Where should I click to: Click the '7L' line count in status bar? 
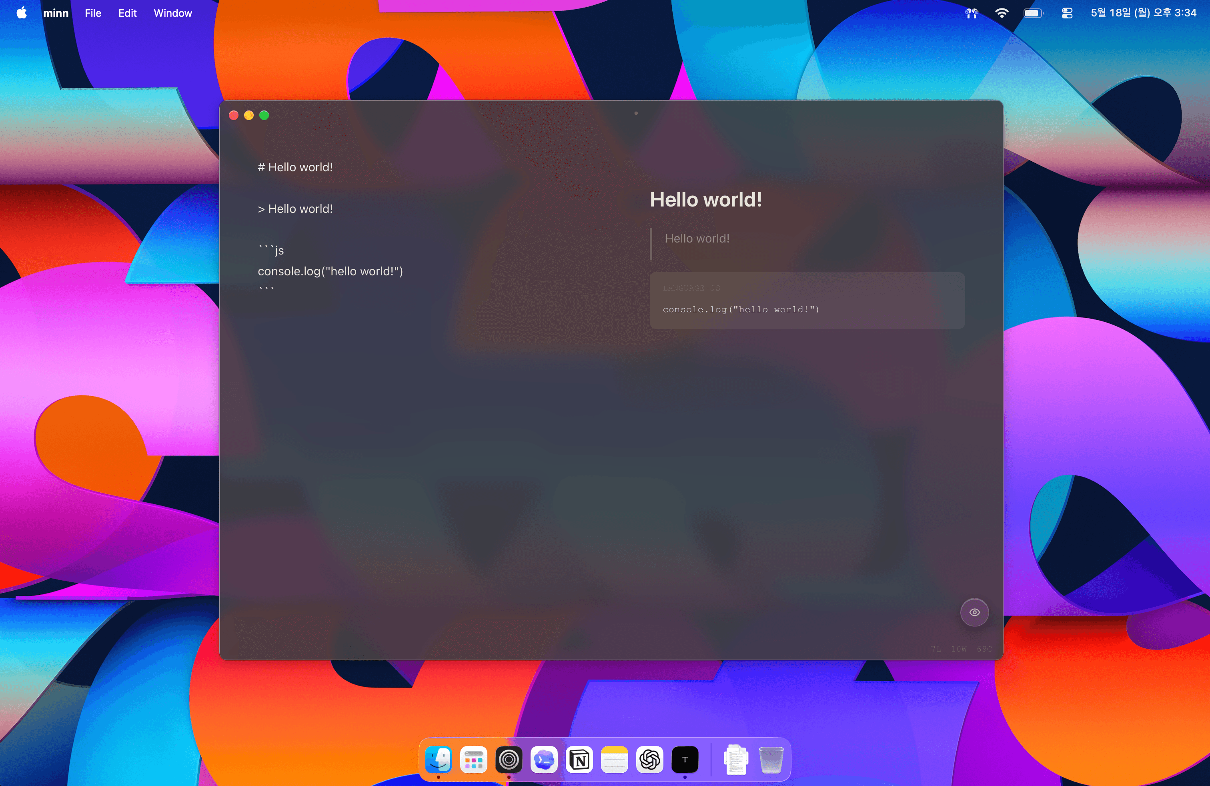(936, 649)
